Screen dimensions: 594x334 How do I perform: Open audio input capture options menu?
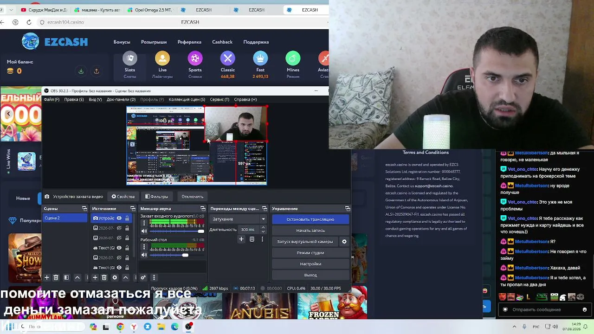click(144, 223)
